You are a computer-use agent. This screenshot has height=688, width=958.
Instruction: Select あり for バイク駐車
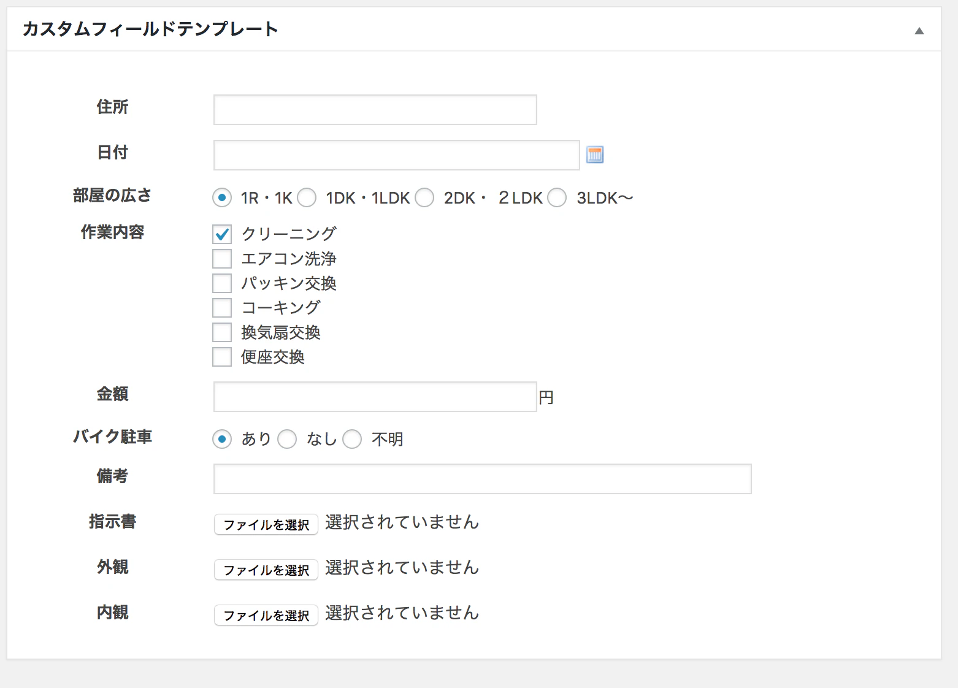(x=222, y=439)
